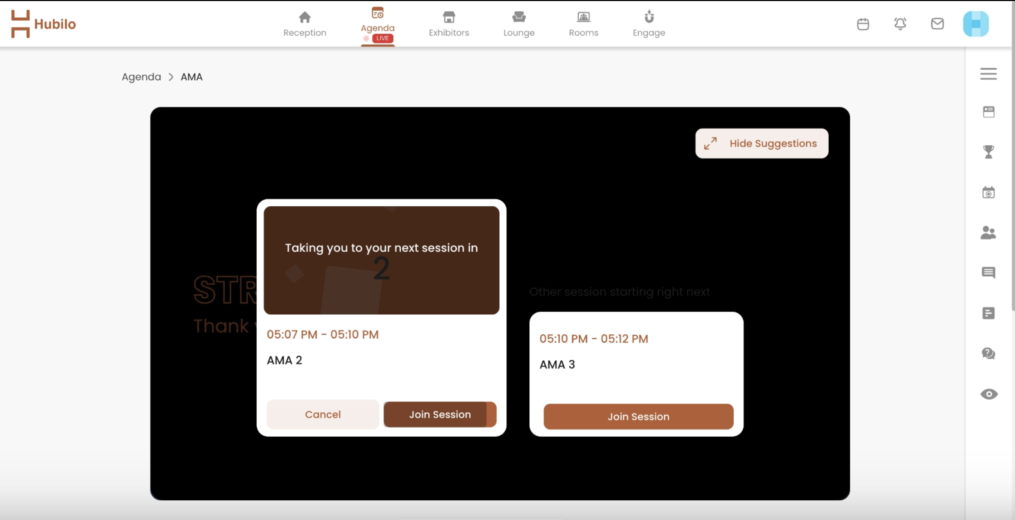Cancel the auto-join to AMA 2
Screen dimensions: 1015x520
pos(323,414)
